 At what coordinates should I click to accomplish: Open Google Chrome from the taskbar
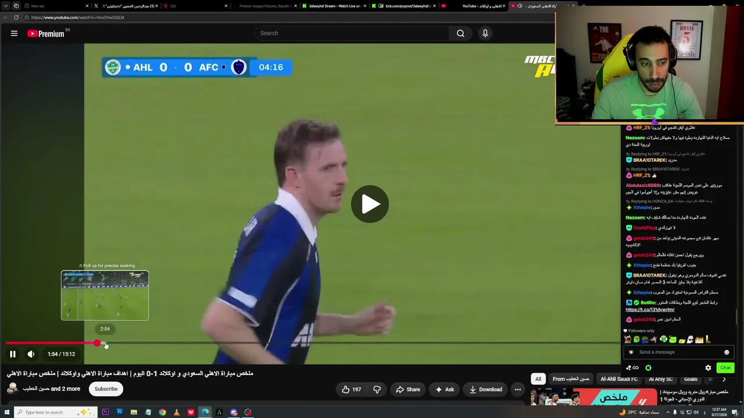(162, 412)
